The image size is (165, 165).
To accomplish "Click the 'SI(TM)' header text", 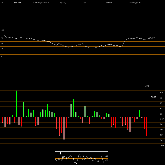I will [x=63, y=3].
